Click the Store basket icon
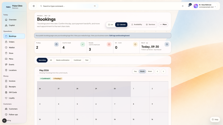This screenshot has height=125, width=223. [x=6, y=53]
